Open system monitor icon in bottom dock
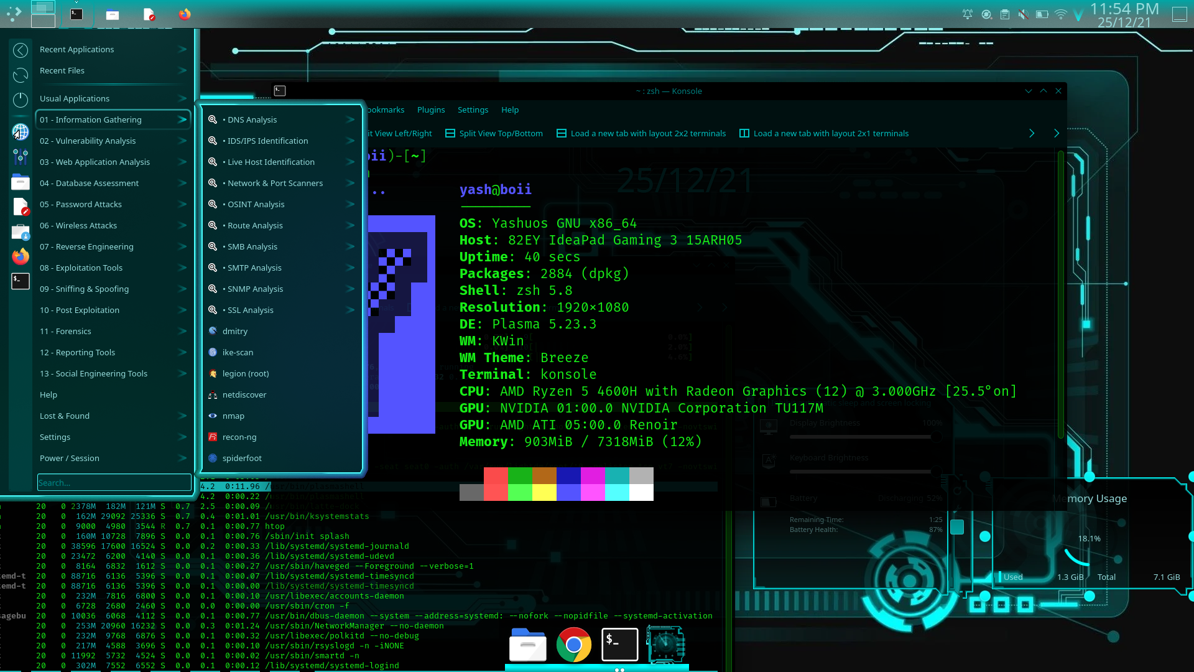 pyautogui.click(x=665, y=645)
